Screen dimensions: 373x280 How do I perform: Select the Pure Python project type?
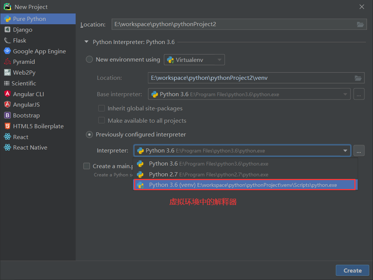tap(38, 19)
